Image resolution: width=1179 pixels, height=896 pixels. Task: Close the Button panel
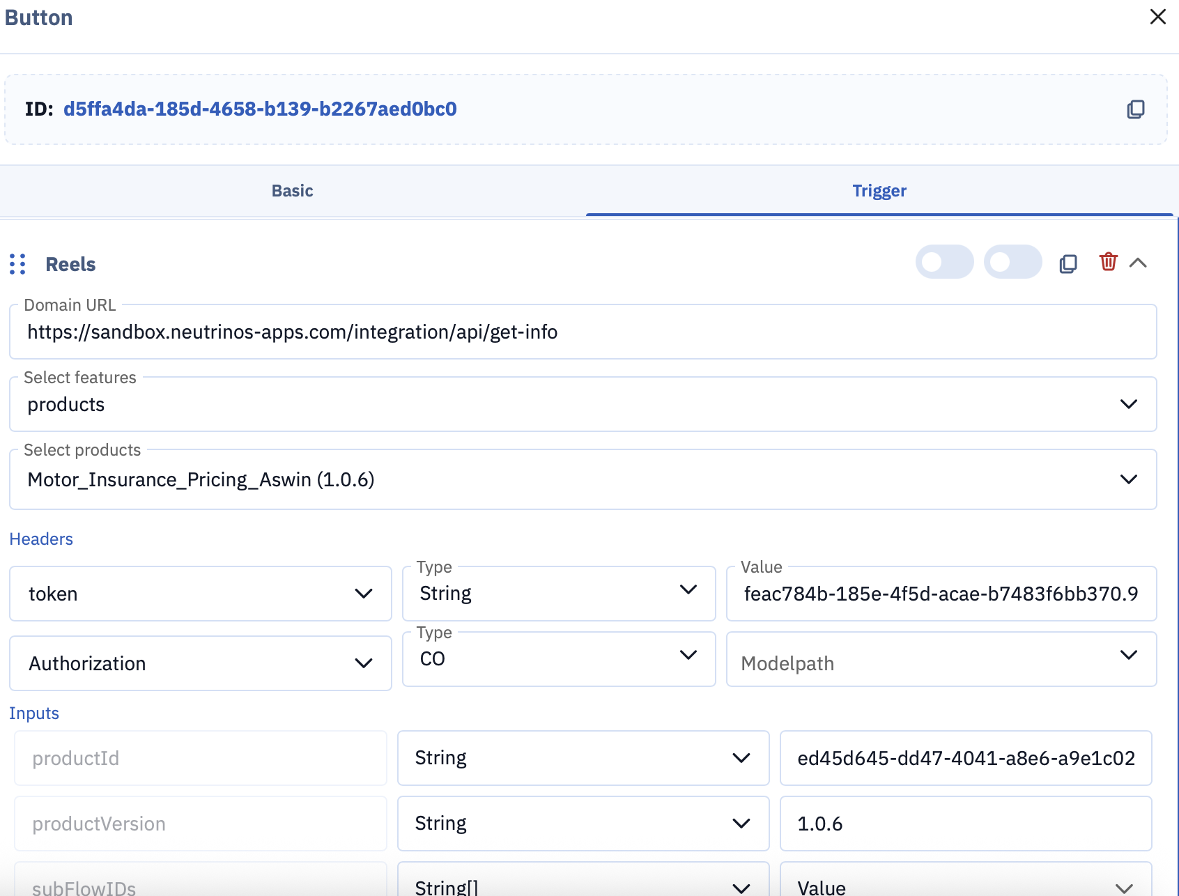tap(1157, 17)
